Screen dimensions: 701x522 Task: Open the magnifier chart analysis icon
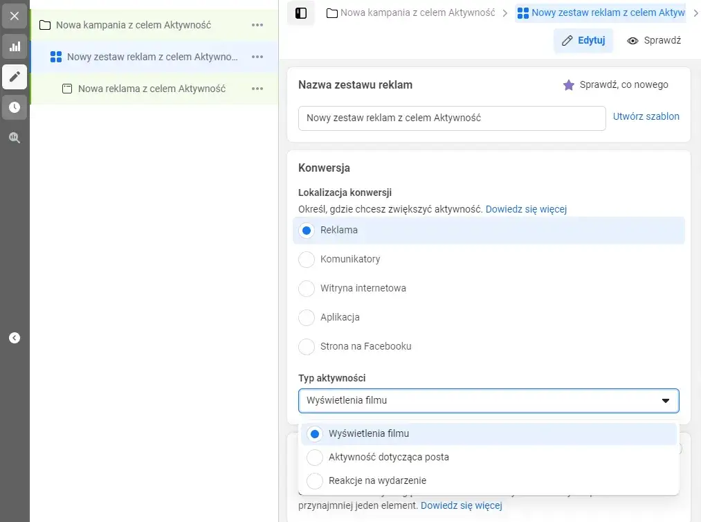coord(15,137)
